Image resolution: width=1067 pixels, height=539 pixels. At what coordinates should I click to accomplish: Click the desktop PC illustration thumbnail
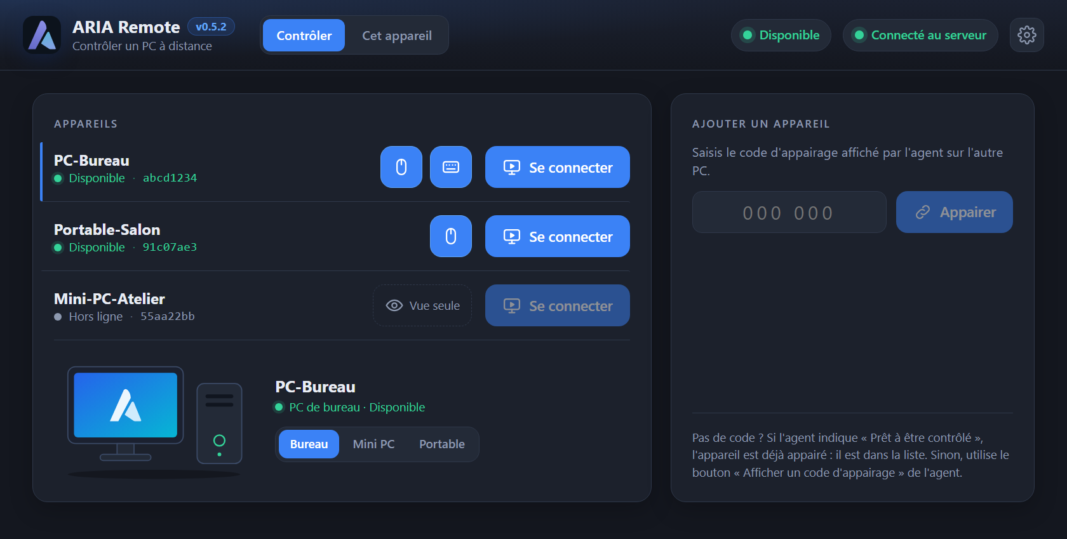point(155,422)
